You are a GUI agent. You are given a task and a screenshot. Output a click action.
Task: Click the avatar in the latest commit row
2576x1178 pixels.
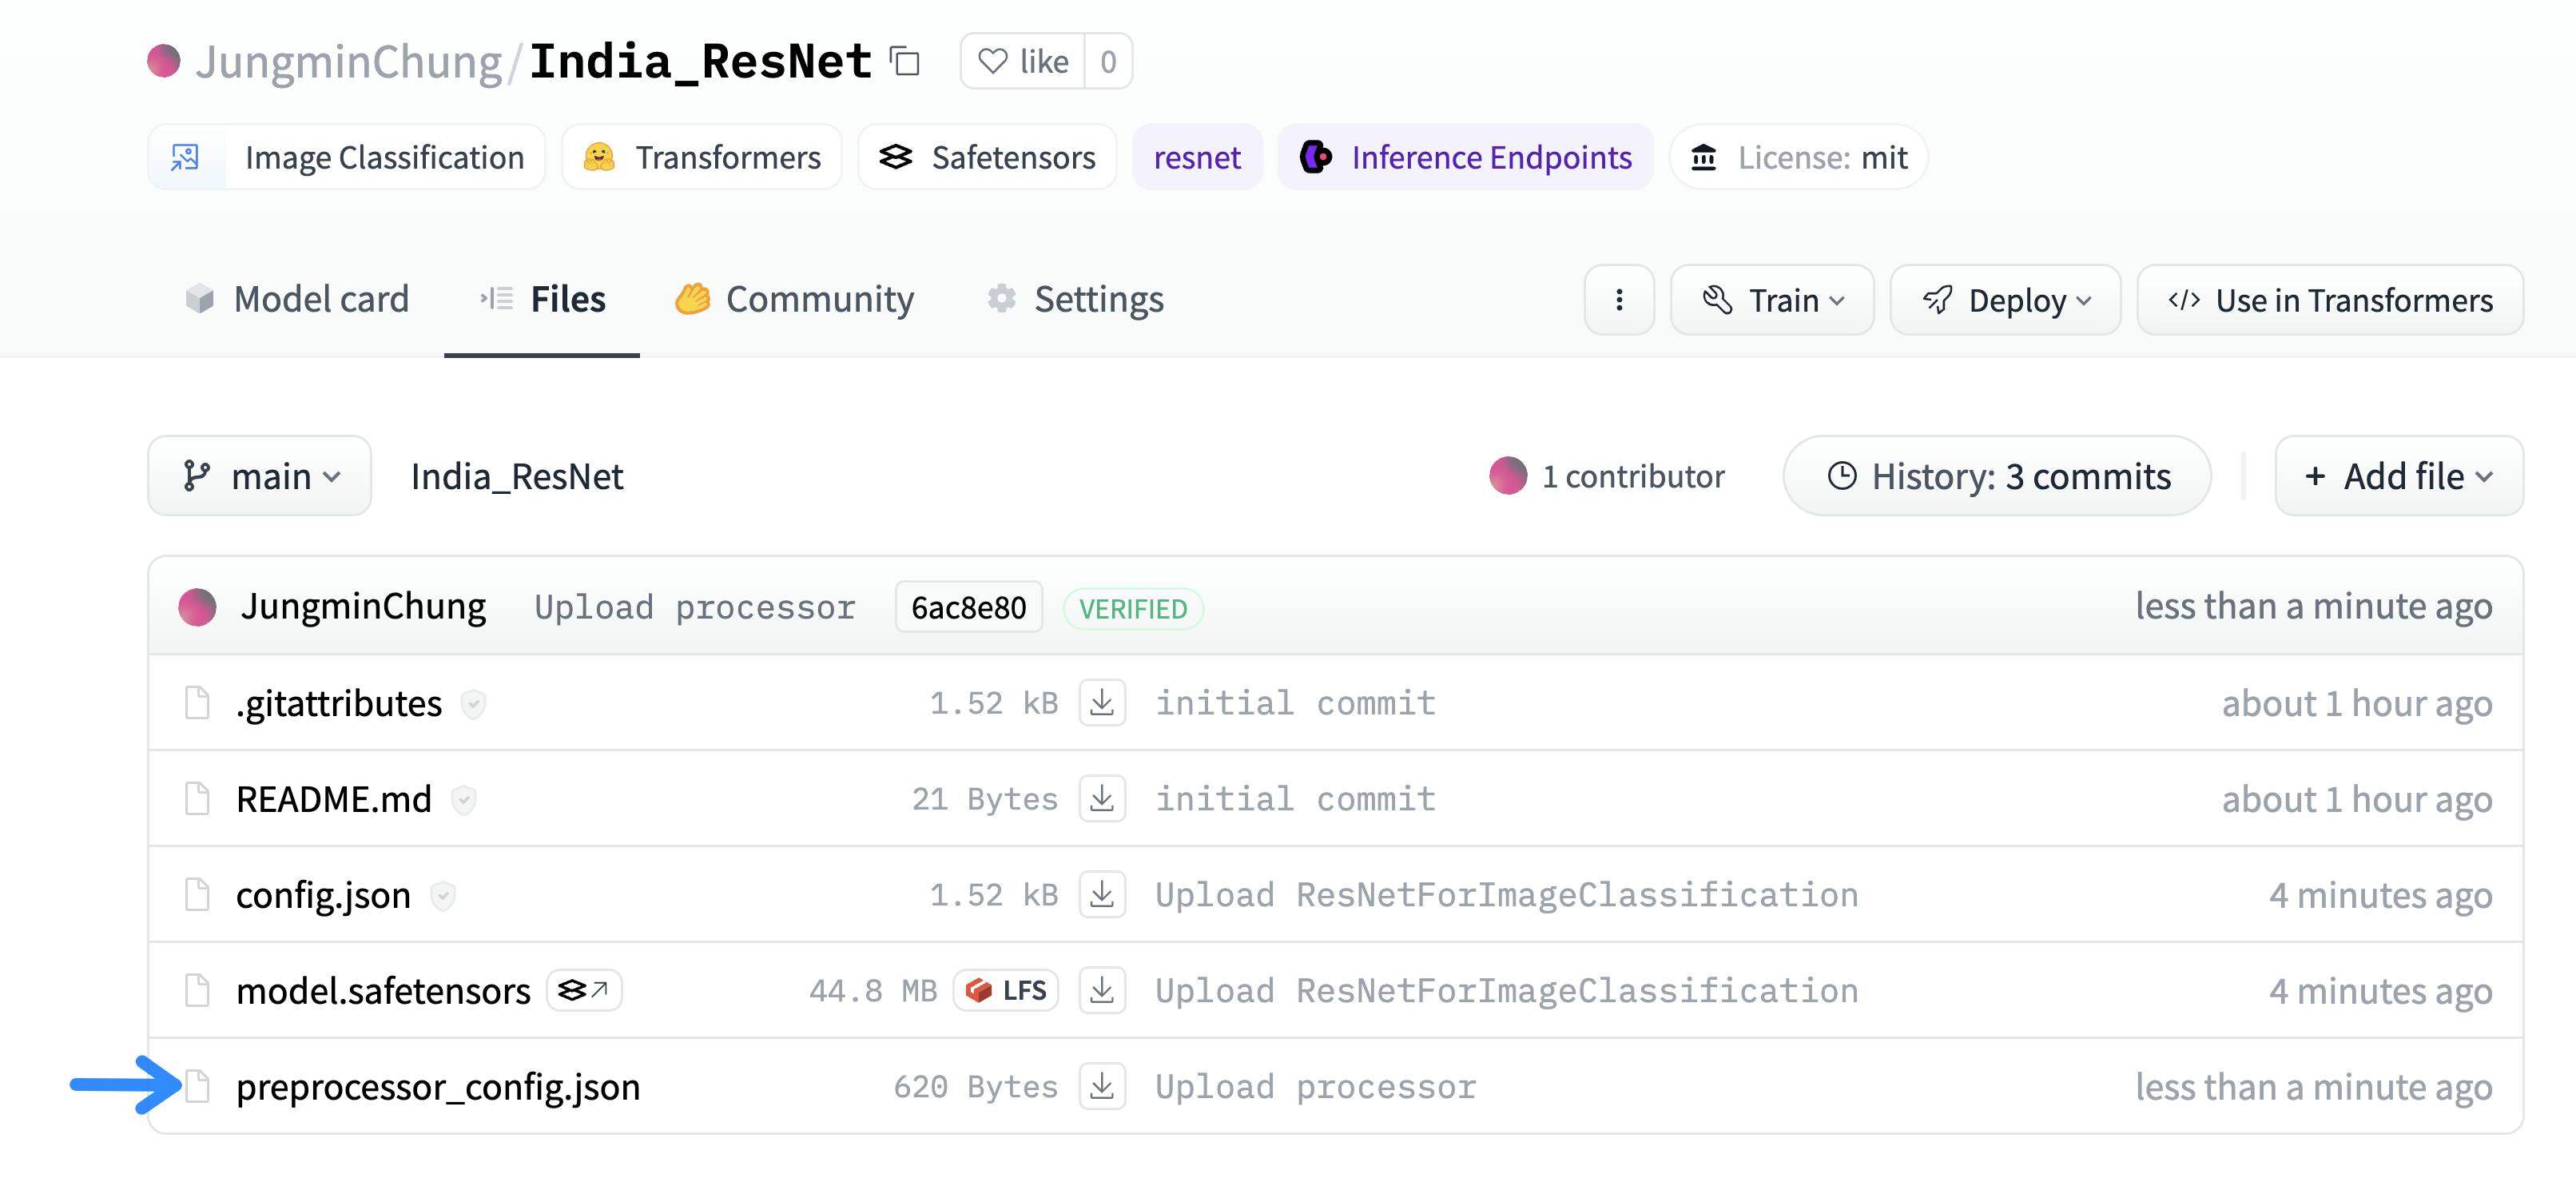tap(197, 607)
